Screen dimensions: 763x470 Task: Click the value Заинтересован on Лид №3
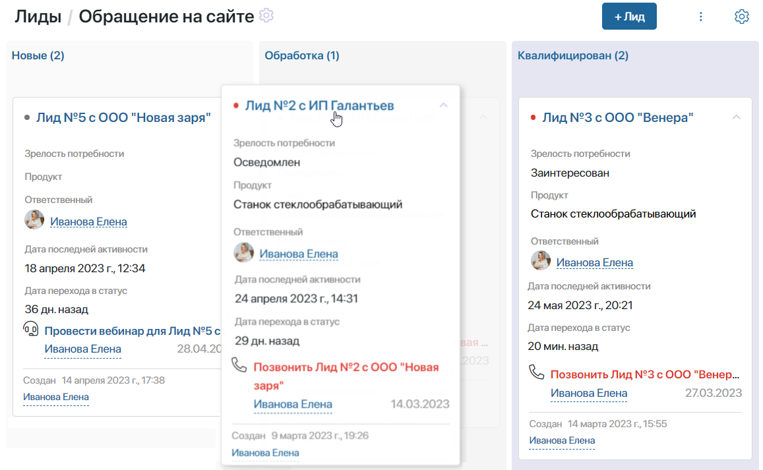(570, 173)
